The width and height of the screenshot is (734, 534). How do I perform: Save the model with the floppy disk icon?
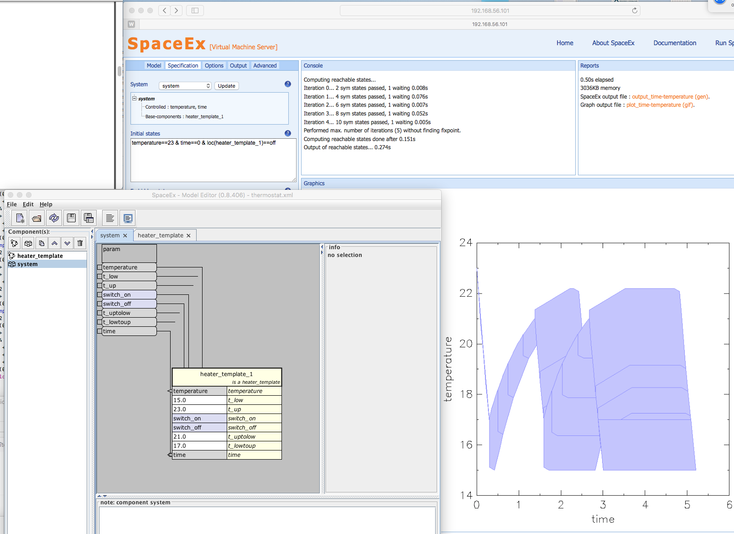tap(72, 218)
